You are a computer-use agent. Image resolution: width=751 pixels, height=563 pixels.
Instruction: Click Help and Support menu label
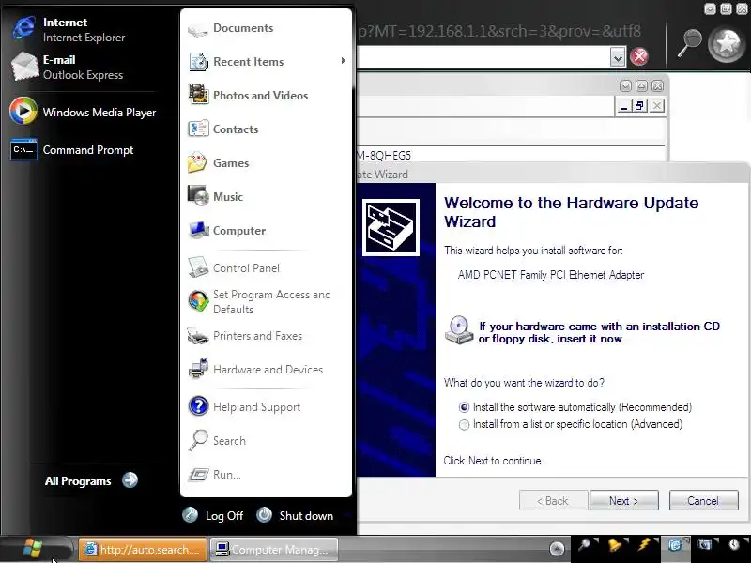coord(256,407)
